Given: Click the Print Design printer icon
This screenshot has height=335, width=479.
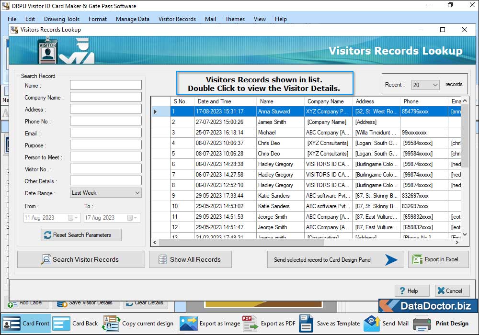Looking at the screenshot, I should pos(422,324).
